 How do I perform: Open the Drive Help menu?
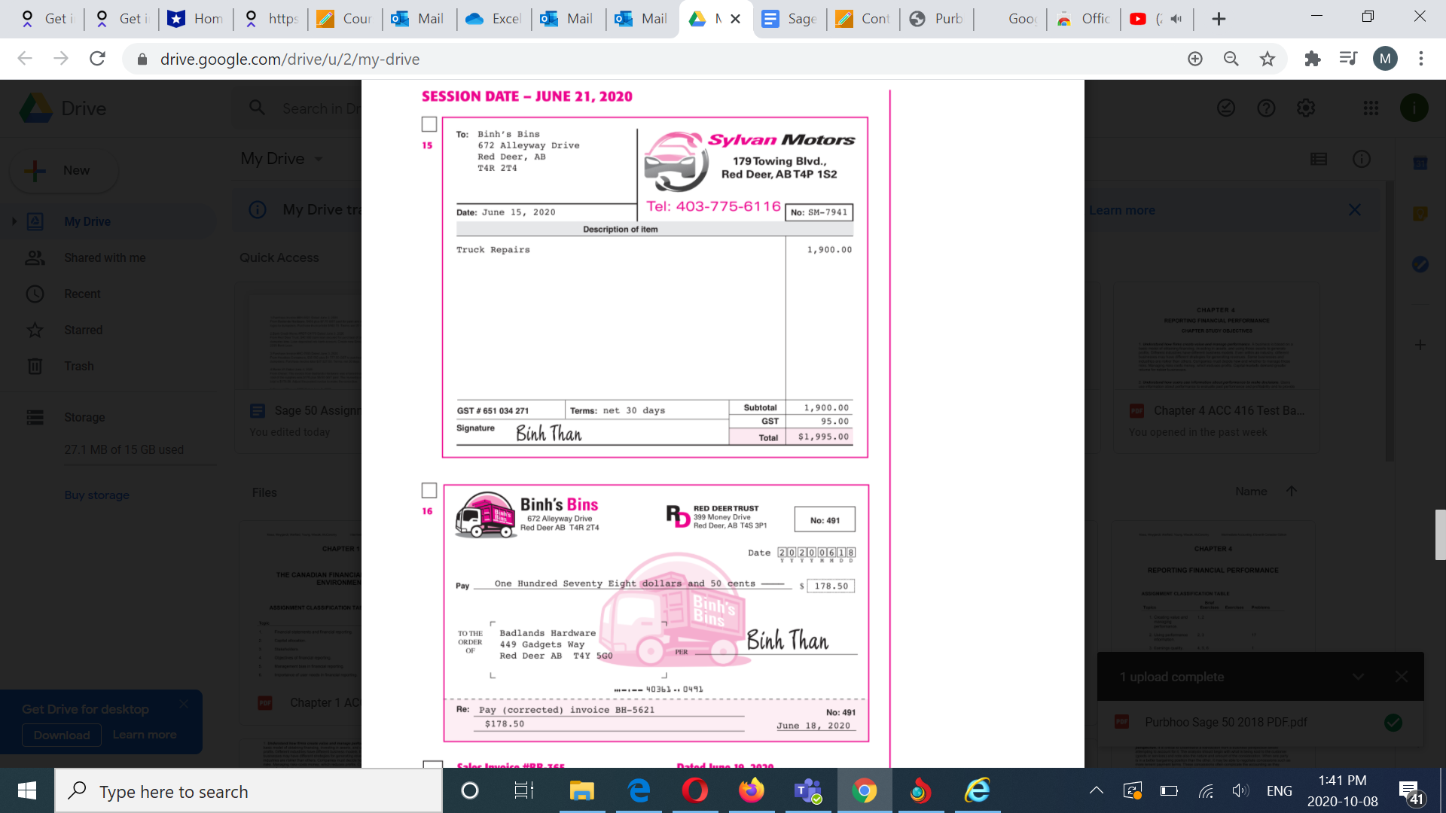pos(1266,108)
